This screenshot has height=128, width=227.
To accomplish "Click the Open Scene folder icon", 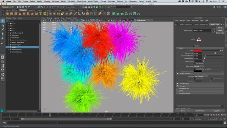I will (21, 7).
